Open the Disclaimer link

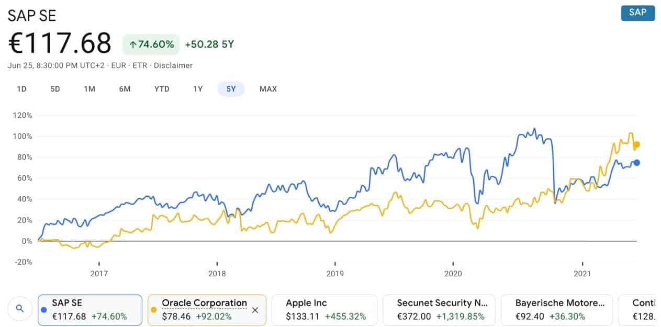click(x=173, y=65)
